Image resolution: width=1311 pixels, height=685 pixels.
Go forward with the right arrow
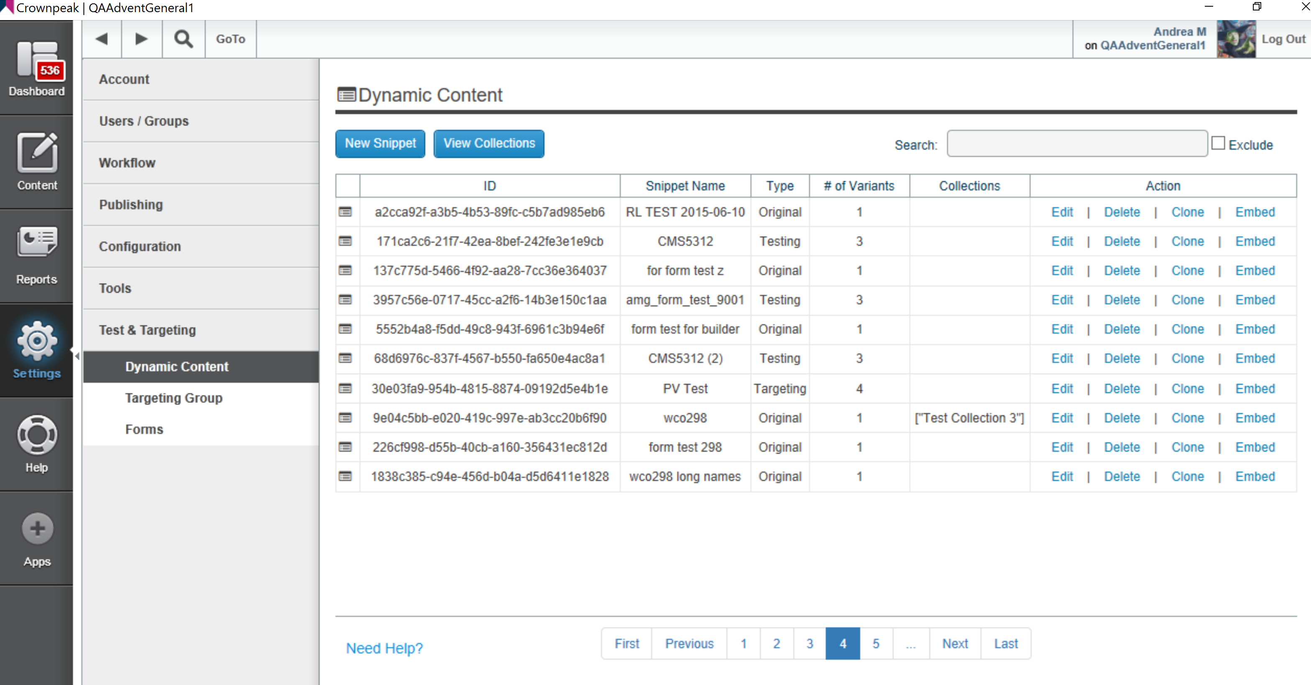tap(141, 39)
